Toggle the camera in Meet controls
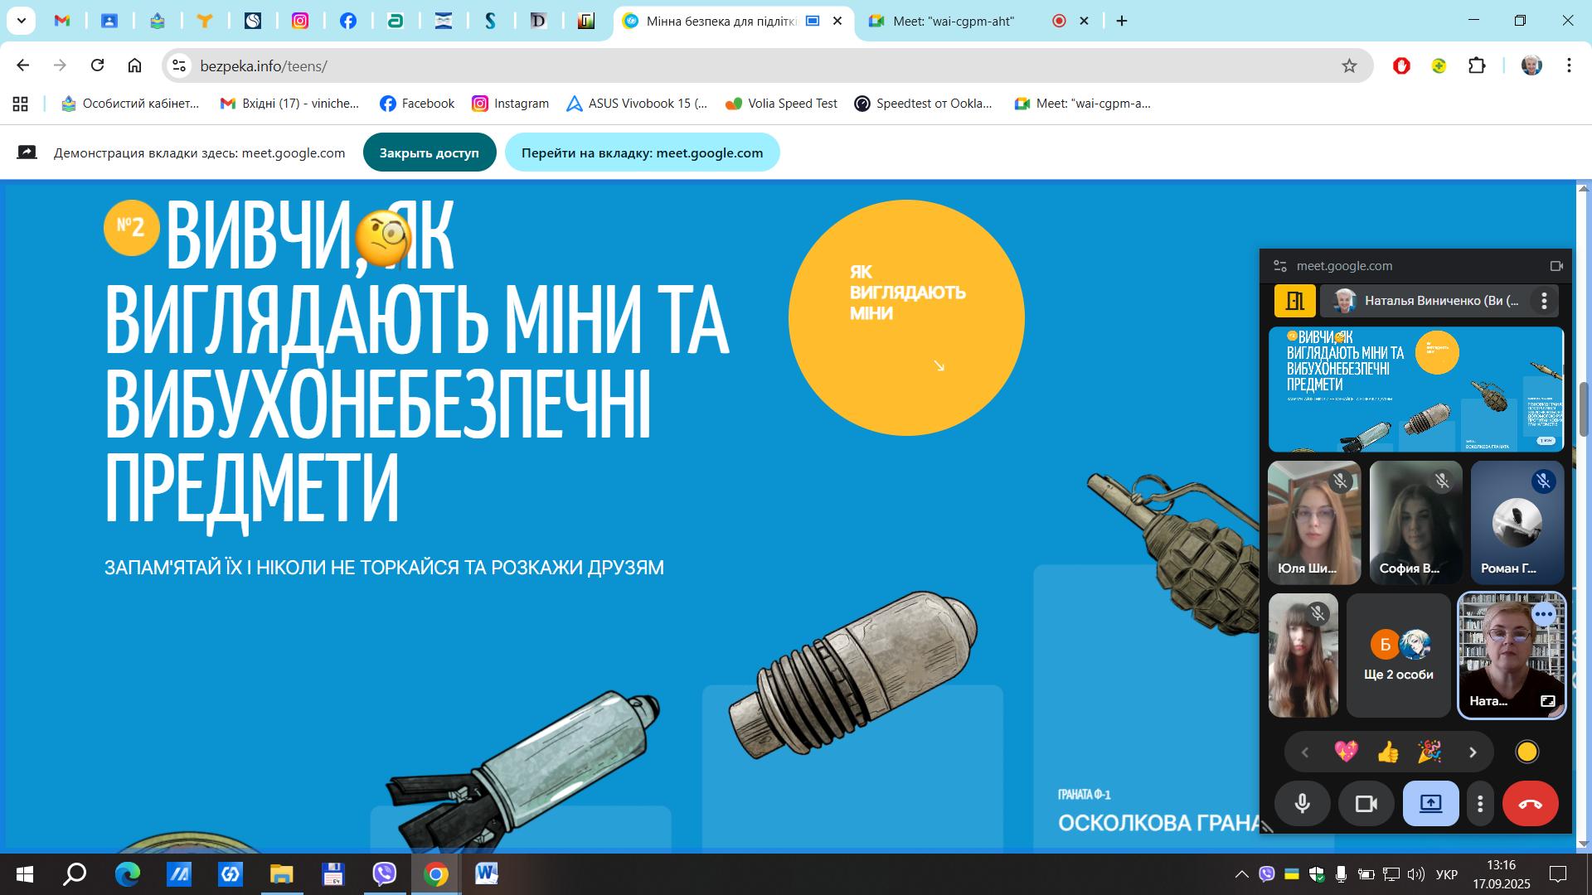1592x895 pixels. pyautogui.click(x=1366, y=804)
